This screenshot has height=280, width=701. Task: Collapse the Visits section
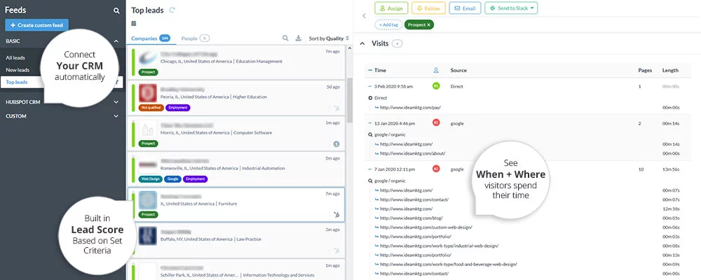[x=362, y=43]
